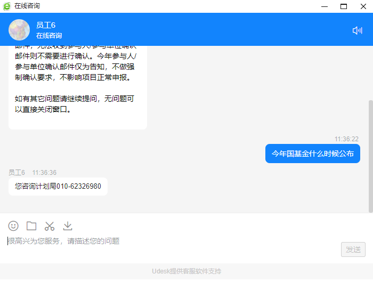Image resolution: width=373 pixels, height=282 pixels.
Task: Minimize the 在线咨询 window
Action: 325,6
